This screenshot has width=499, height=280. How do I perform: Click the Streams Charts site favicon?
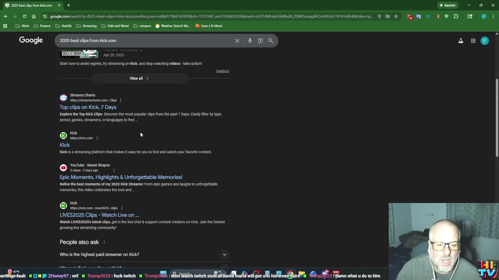(x=63, y=98)
